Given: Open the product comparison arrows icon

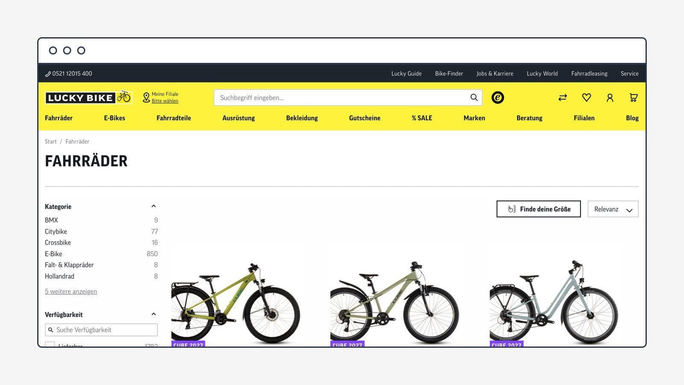Looking at the screenshot, I should tap(563, 98).
